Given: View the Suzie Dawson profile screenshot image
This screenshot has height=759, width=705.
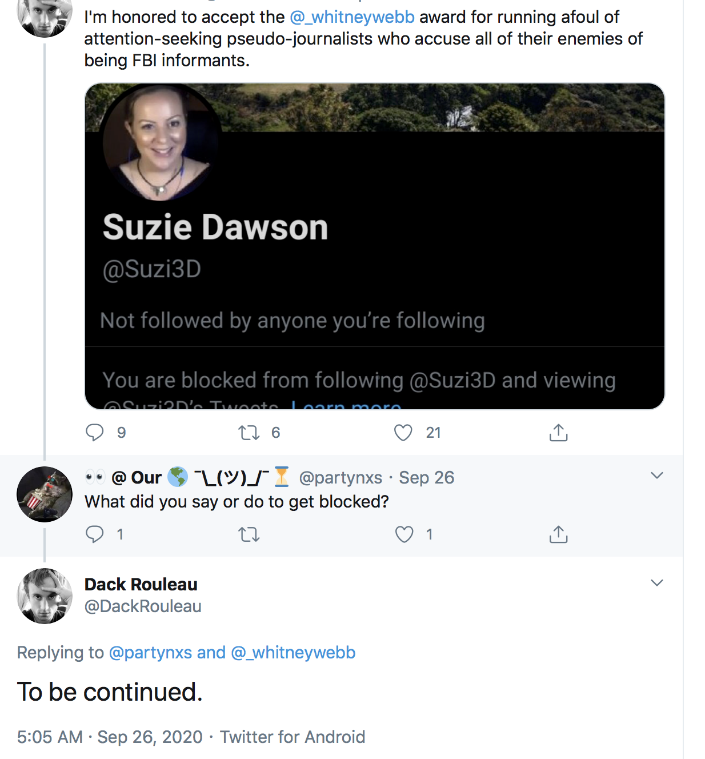Looking at the screenshot, I should point(375,246).
